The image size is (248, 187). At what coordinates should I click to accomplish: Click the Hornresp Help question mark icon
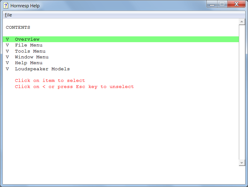point(6,5)
